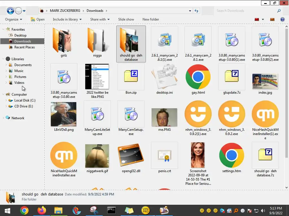Click Open in the command bar

(38, 19)
